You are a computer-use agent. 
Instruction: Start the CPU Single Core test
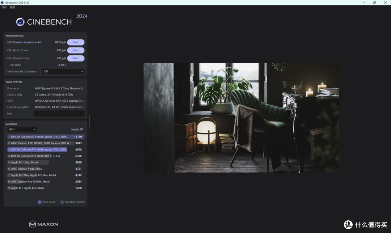click(76, 58)
